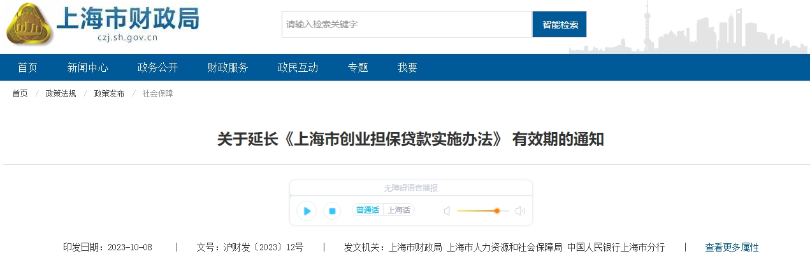Screen dimensions: 810x256
Task: Click the article title about 创业担保贷款
Action: (410, 139)
